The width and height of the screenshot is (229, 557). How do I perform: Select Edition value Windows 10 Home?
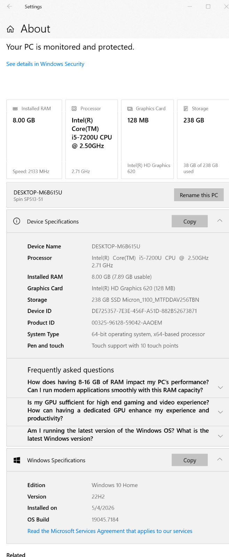(114, 485)
